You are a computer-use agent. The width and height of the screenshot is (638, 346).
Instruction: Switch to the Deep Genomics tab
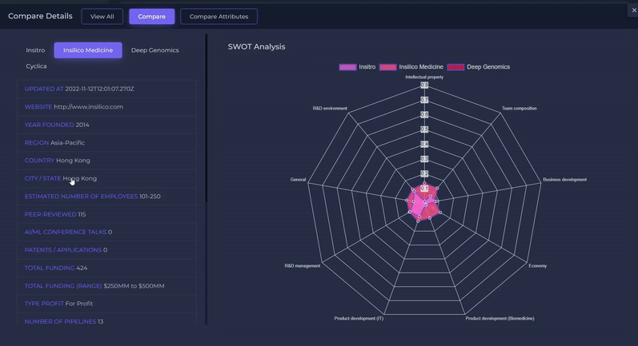click(154, 50)
